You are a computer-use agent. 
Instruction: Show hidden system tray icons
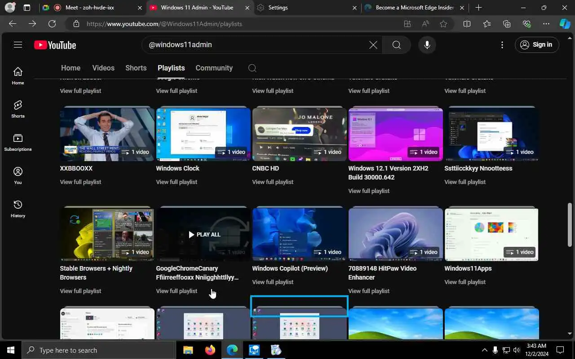tap(484, 350)
